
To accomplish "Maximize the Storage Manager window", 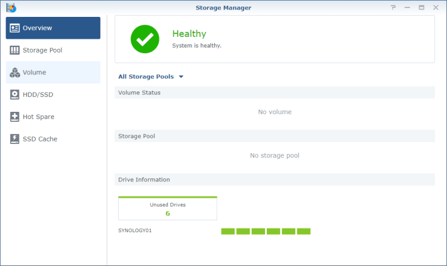I will [x=421, y=8].
